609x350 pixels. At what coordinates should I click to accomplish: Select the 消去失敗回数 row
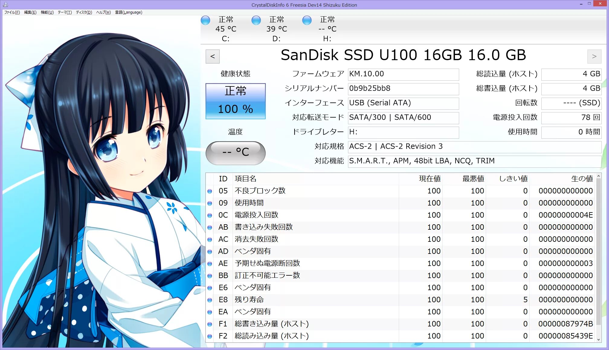pyautogui.click(x=401, y=239)
